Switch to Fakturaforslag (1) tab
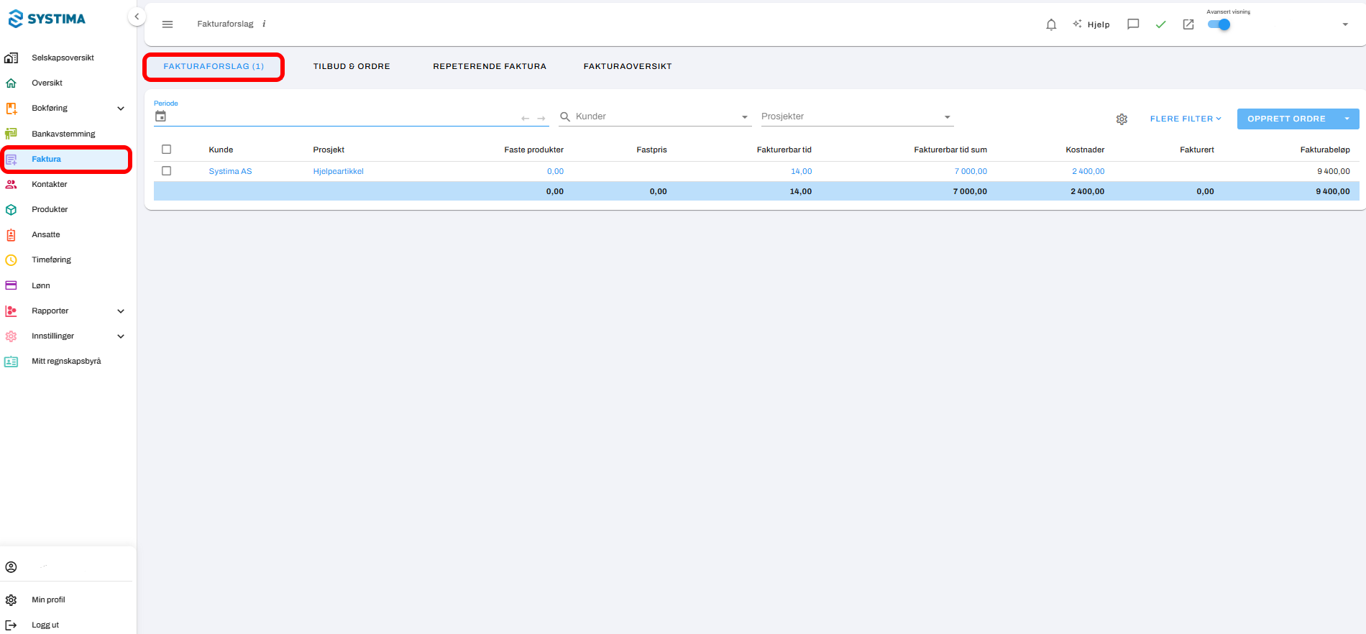The image size is (1366, 634). (214, 66)
